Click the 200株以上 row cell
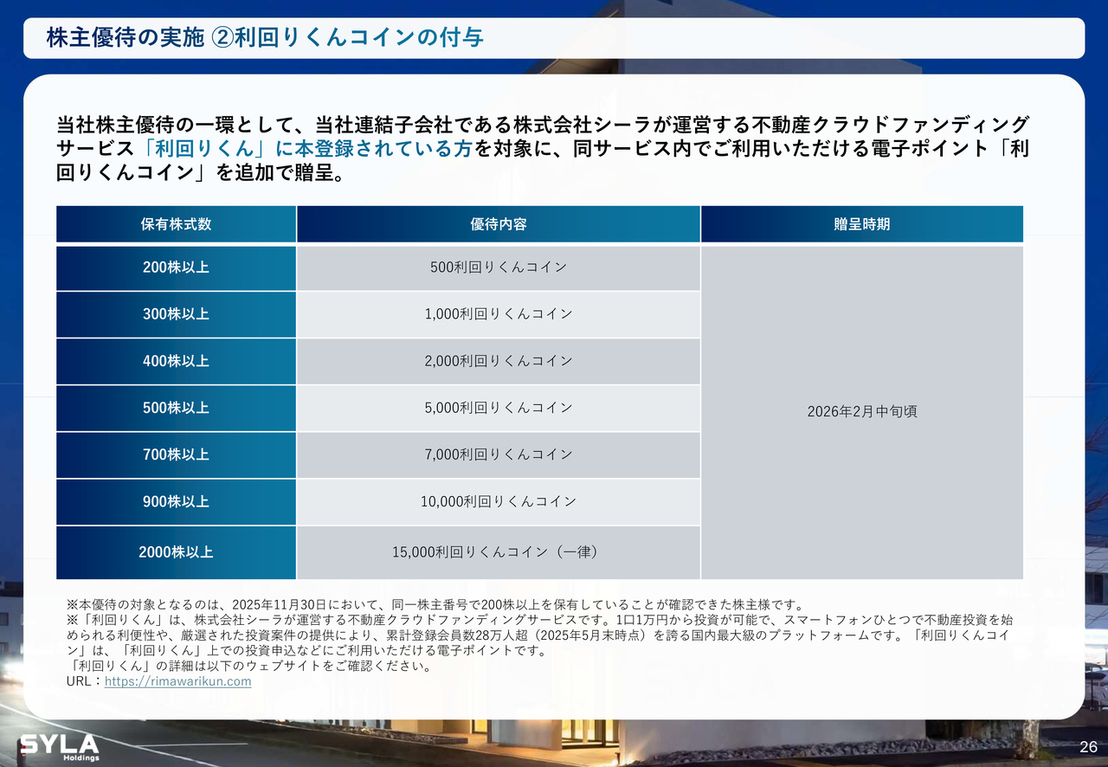The height and width of the screenshot is (767, 1108). 176,267
